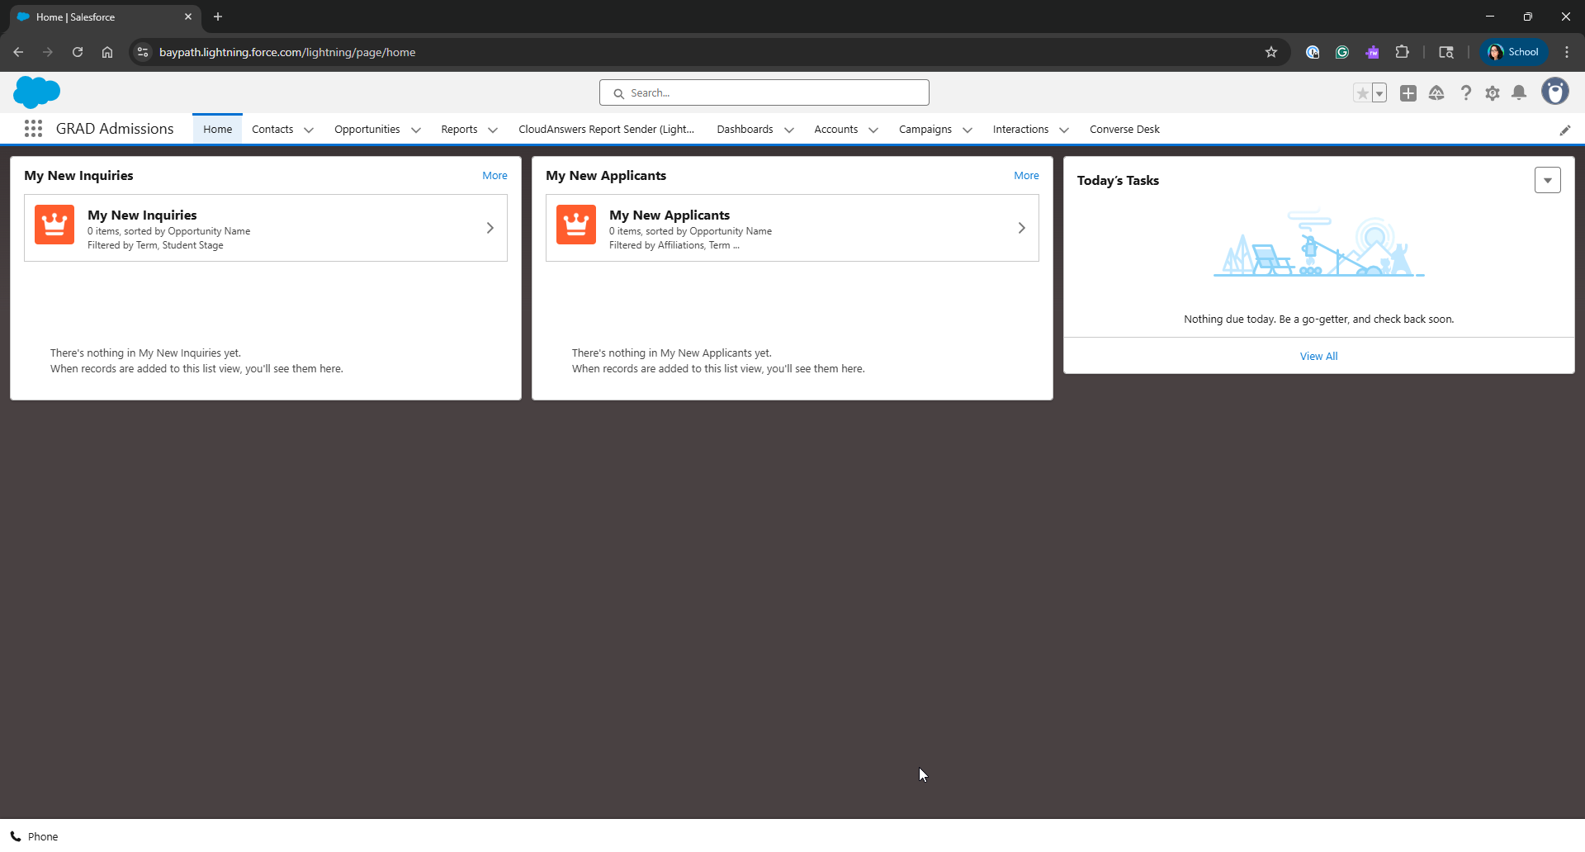Open the Global Actions plus icon
The height and width of the screenshot is (852, 1585).
point(1408,93)
